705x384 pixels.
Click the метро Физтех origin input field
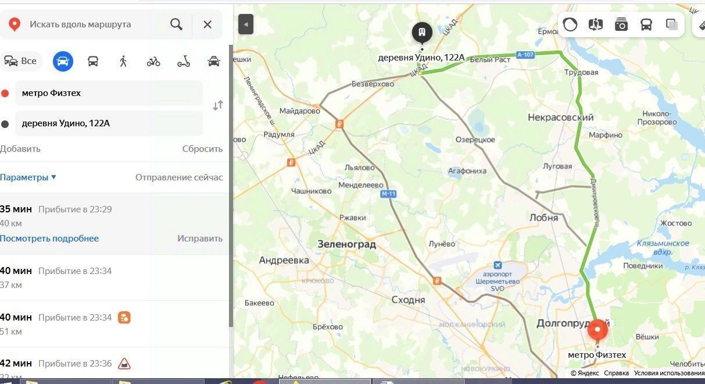pyautogui.click(x=109, y=93)
